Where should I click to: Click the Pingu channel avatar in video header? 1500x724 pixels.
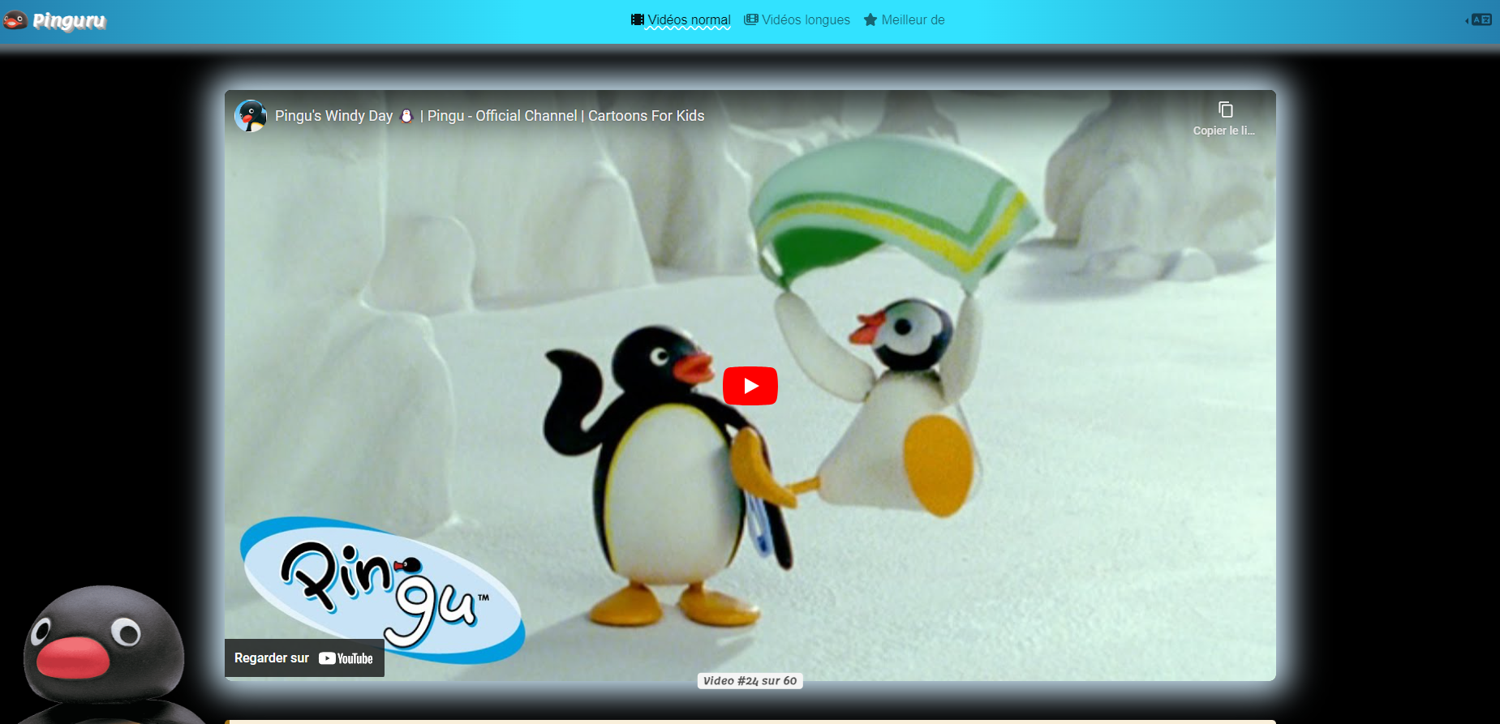(251, 116)
